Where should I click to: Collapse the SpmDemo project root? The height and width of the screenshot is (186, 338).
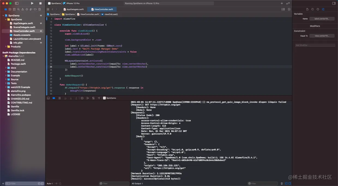point(3,16)
